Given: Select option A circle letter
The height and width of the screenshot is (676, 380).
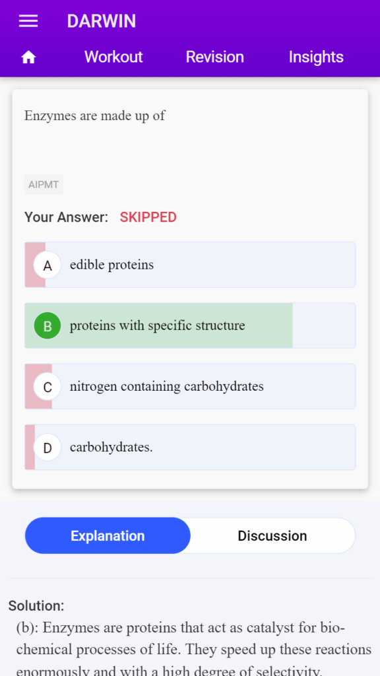Looking at the screenshot, I should pos(47,265).
